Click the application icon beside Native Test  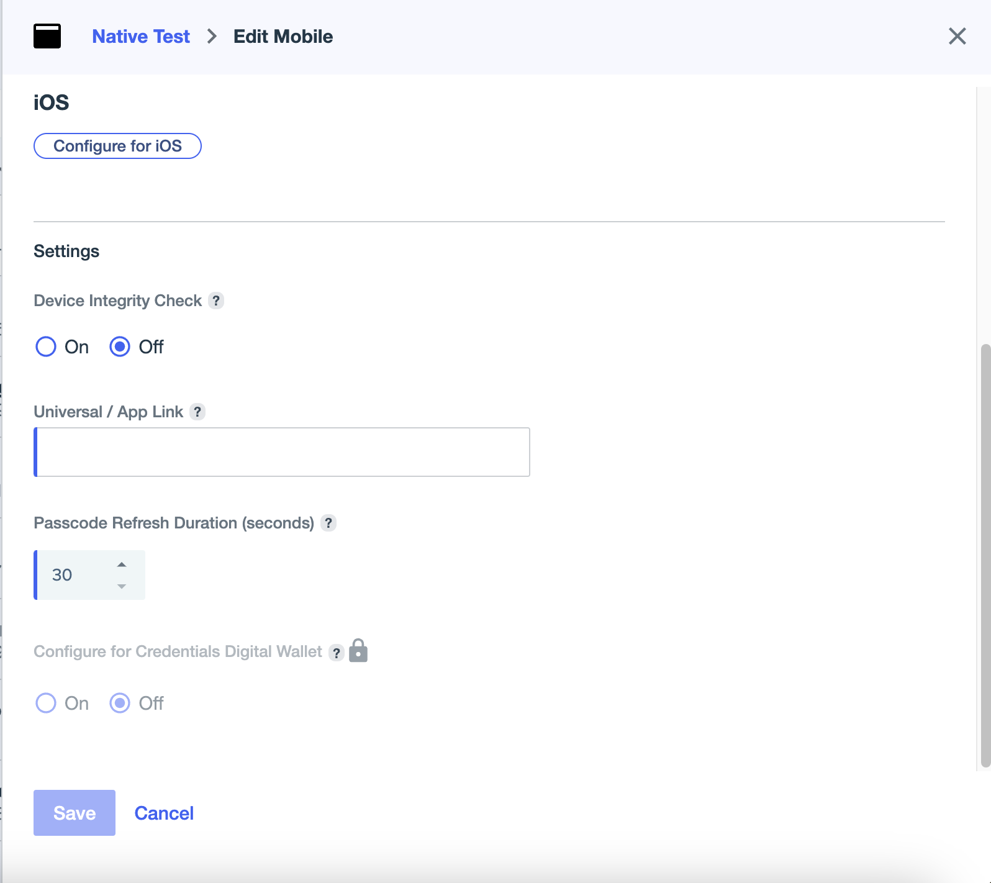point(47,36)
